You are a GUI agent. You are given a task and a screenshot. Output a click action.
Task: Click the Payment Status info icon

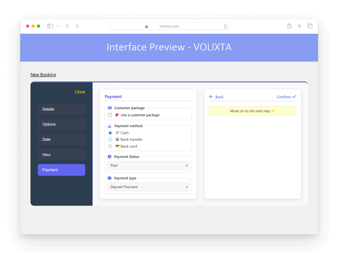pos(110,157)
